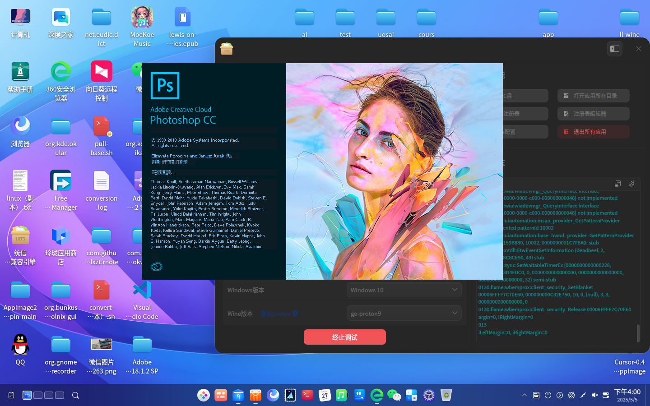Select the Free Download Manager desktop icon
Viewport: 650px width, 406px height.
61,191
